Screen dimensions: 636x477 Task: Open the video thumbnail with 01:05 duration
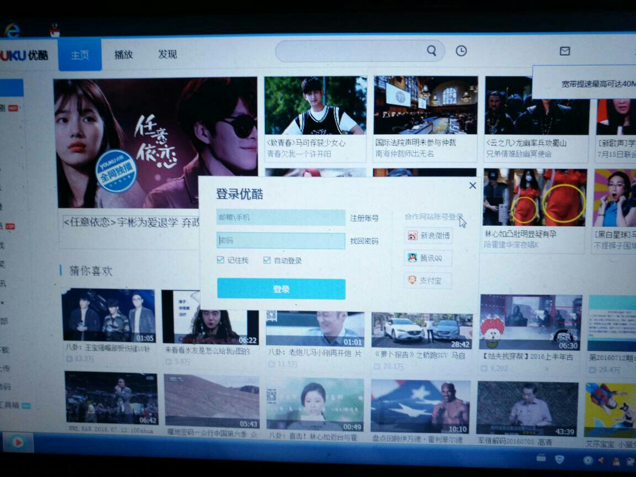pos(108,316)
